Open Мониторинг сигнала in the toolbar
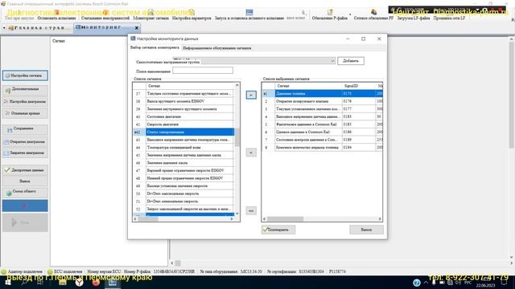 click(150, 15)
